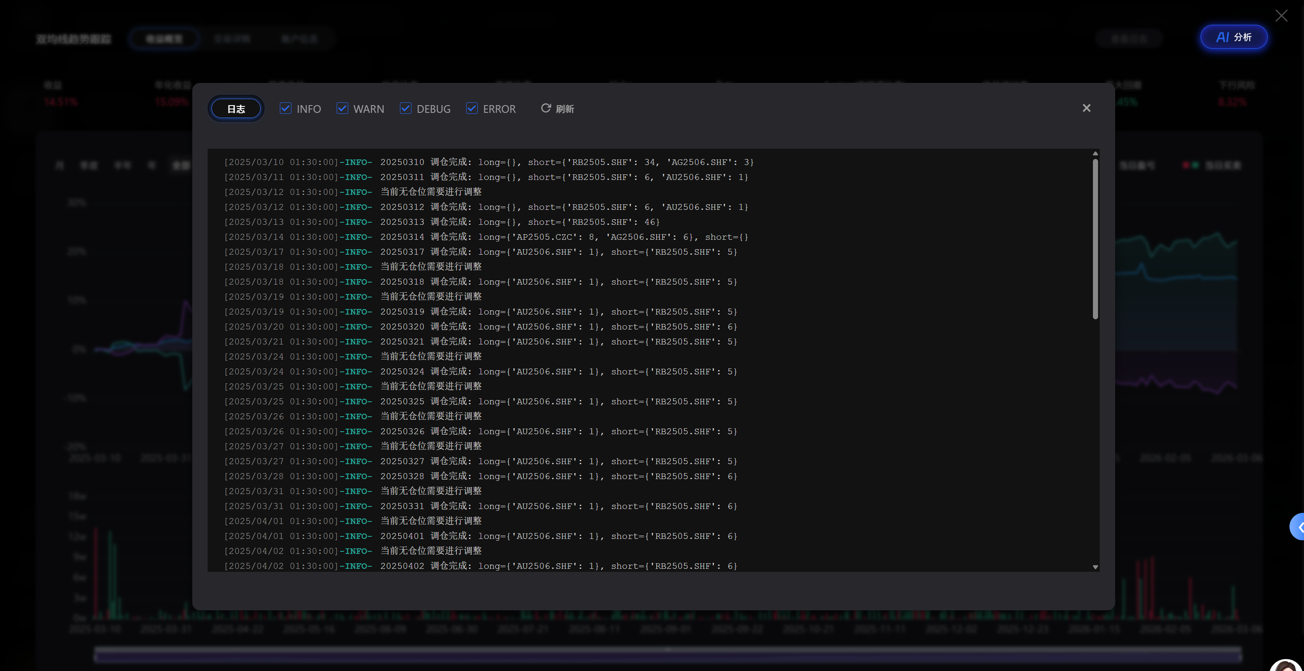Click the log scrollbar down arrow
The image size is (1304, 671).
[x=1095, y=567]
